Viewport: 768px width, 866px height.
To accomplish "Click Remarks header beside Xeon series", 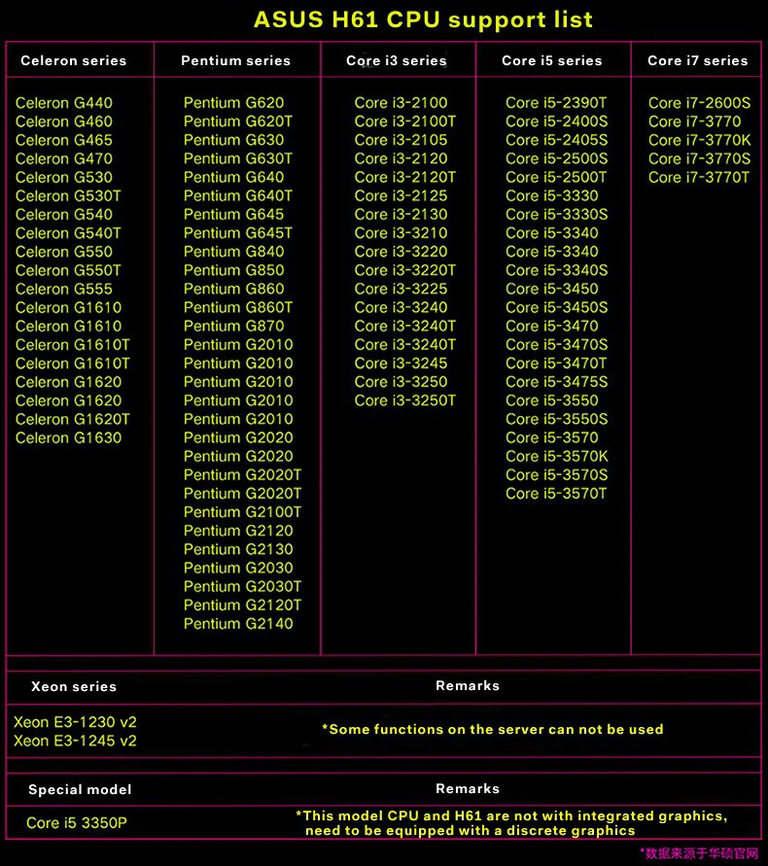I will coord(468,685).
